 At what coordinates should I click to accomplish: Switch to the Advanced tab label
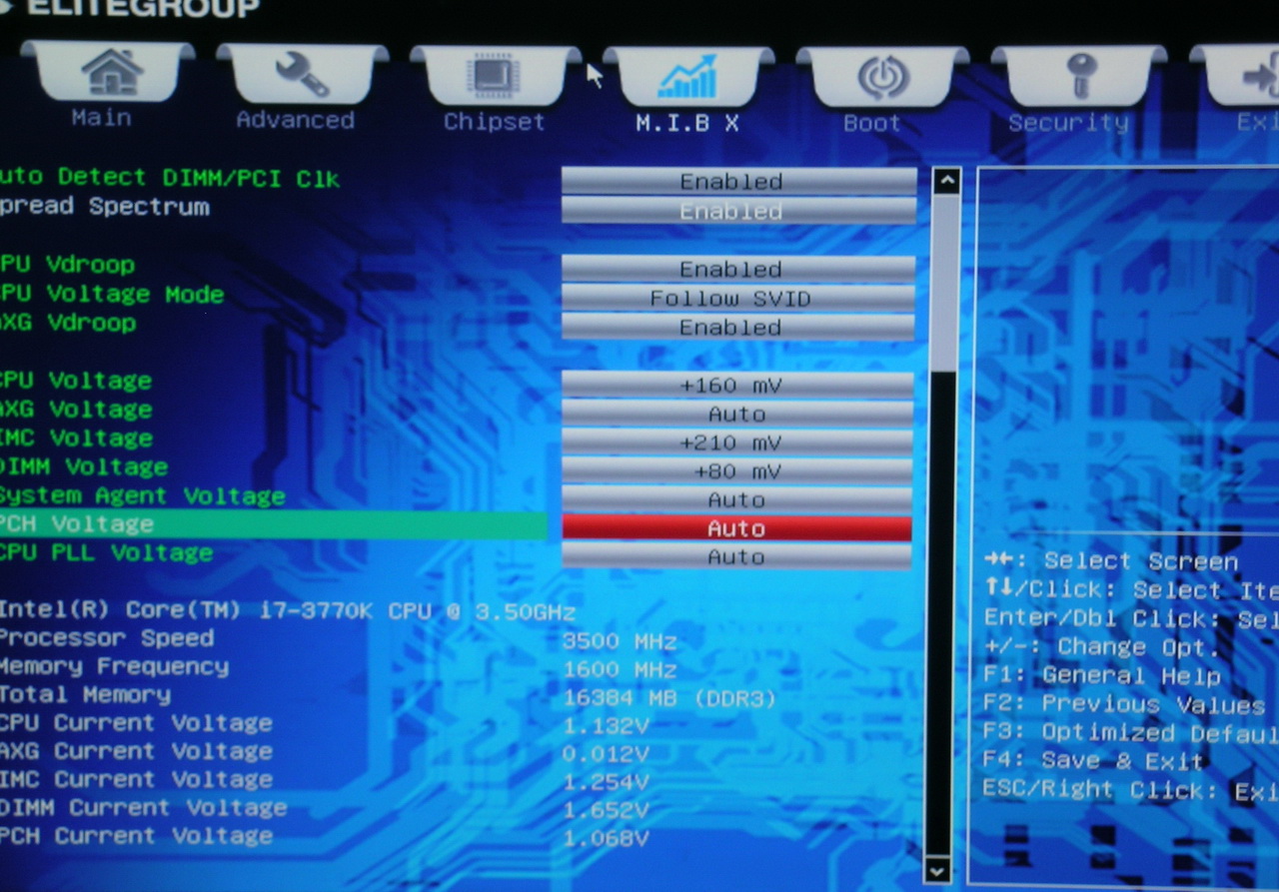pyautogui.click(x=295, y=120)
